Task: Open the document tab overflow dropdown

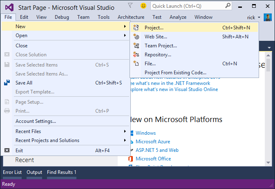Action: (x=269, y=48)
